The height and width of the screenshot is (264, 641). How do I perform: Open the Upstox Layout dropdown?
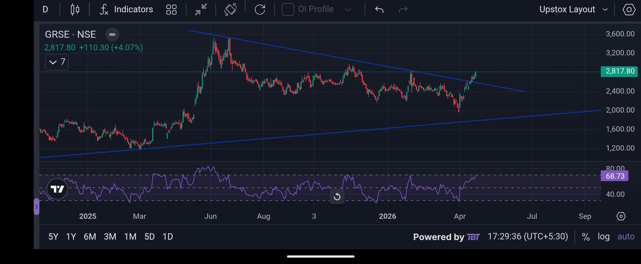coord(574,10)
